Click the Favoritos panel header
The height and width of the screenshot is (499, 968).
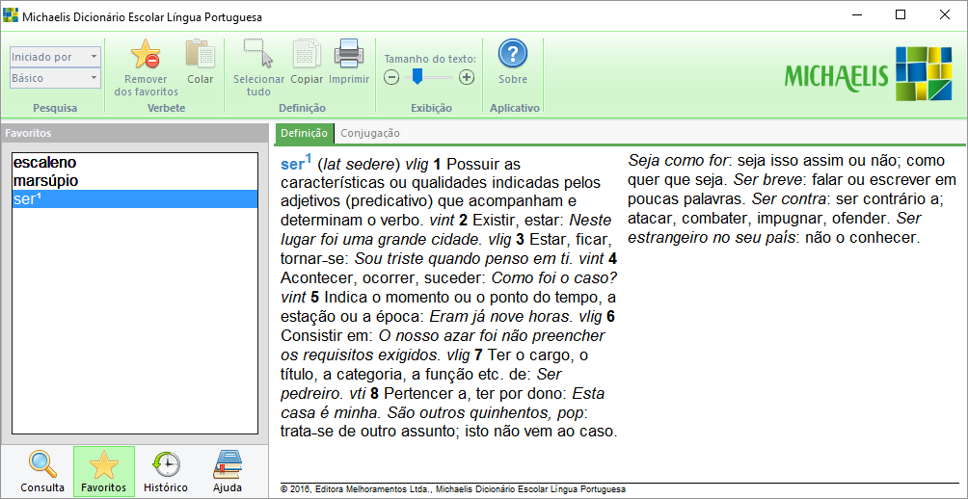click(x=135, y=133)
